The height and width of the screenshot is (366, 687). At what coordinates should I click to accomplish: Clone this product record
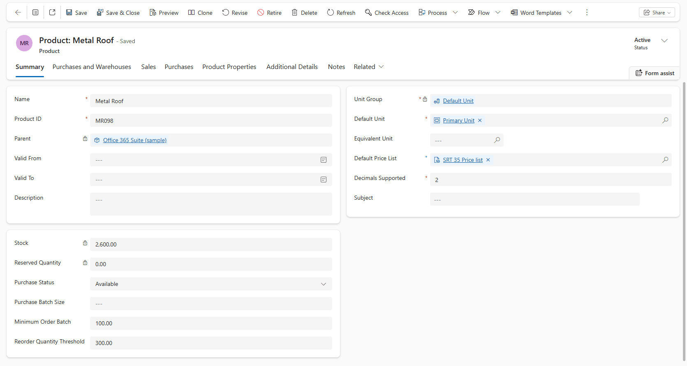[x=200, y=13]
